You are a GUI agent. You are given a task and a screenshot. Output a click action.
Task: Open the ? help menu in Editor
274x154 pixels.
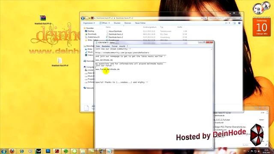128,46
